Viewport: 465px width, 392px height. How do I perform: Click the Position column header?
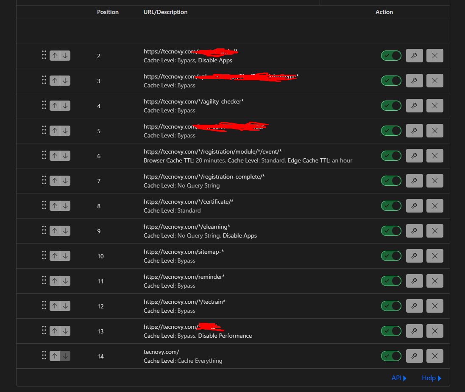tap(108, 12)
